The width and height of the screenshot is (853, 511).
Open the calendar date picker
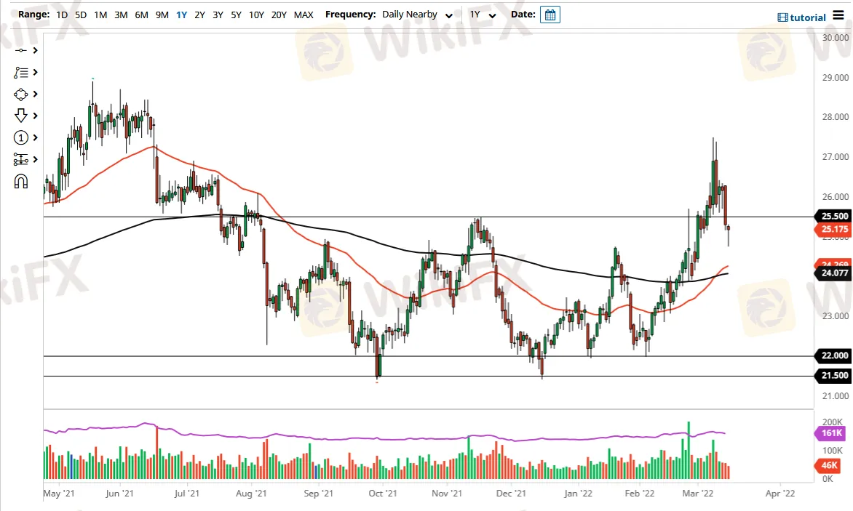(550, 15)
